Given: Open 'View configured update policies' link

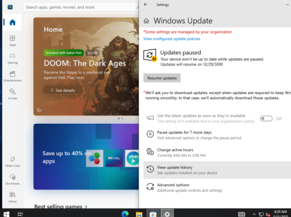Looking at the screenshot, I should coord(172,38).
